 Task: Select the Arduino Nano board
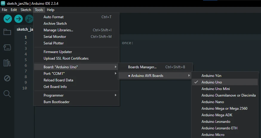coord(225,102)
